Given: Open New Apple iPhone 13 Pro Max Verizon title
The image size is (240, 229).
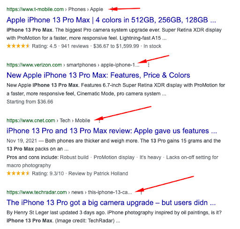Looking at the screenshot, I should [x=98, y=75].
